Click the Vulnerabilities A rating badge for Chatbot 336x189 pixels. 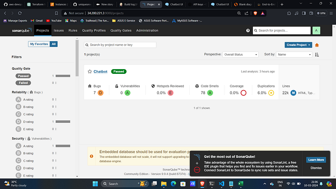coord(128,93)
